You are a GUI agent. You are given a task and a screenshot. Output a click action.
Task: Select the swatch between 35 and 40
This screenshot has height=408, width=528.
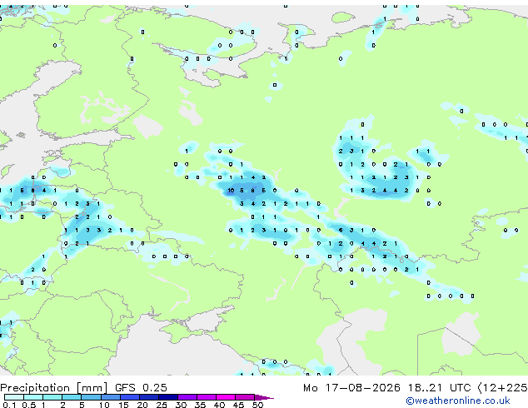[207, 397]
